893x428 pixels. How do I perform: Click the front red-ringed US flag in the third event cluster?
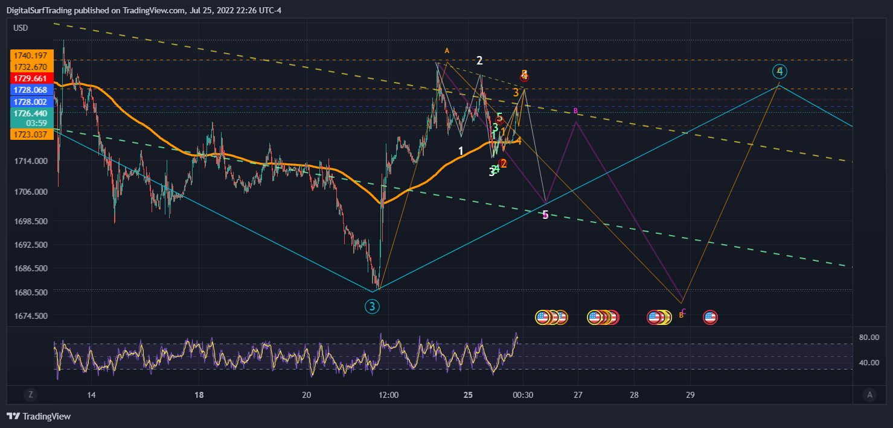click(x=655, y=317)
